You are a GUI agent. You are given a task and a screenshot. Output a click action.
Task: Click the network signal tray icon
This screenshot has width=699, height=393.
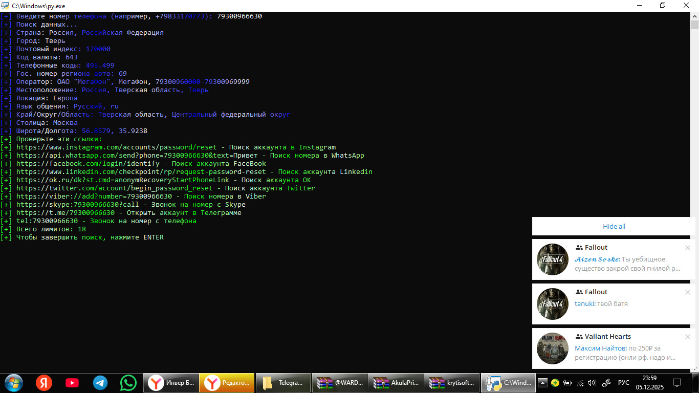tap(580, 383)
